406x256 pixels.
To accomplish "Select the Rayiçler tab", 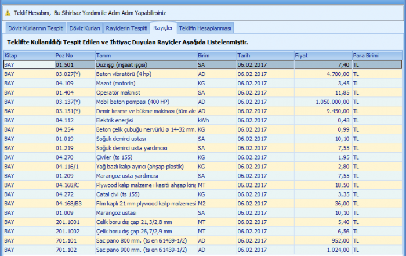I will 162,28.
